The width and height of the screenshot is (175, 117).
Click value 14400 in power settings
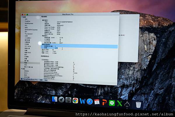(x=75, y=73)
